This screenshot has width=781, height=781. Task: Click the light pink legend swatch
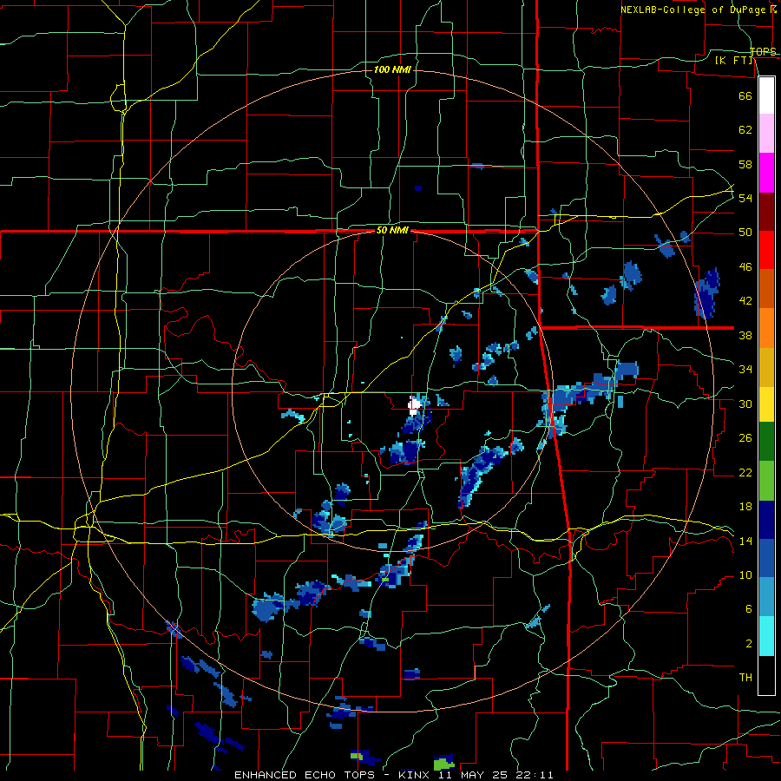766,134
